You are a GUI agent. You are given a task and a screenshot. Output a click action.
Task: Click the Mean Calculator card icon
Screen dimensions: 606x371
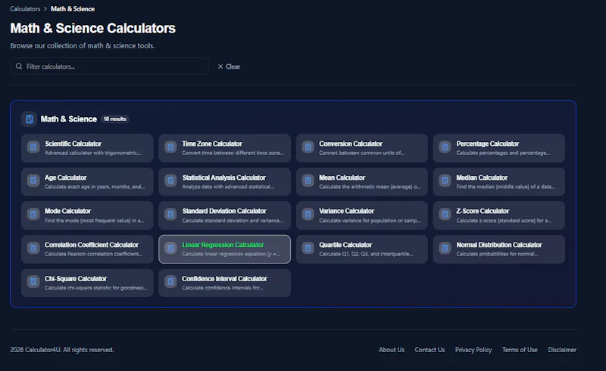click(308, 181)
